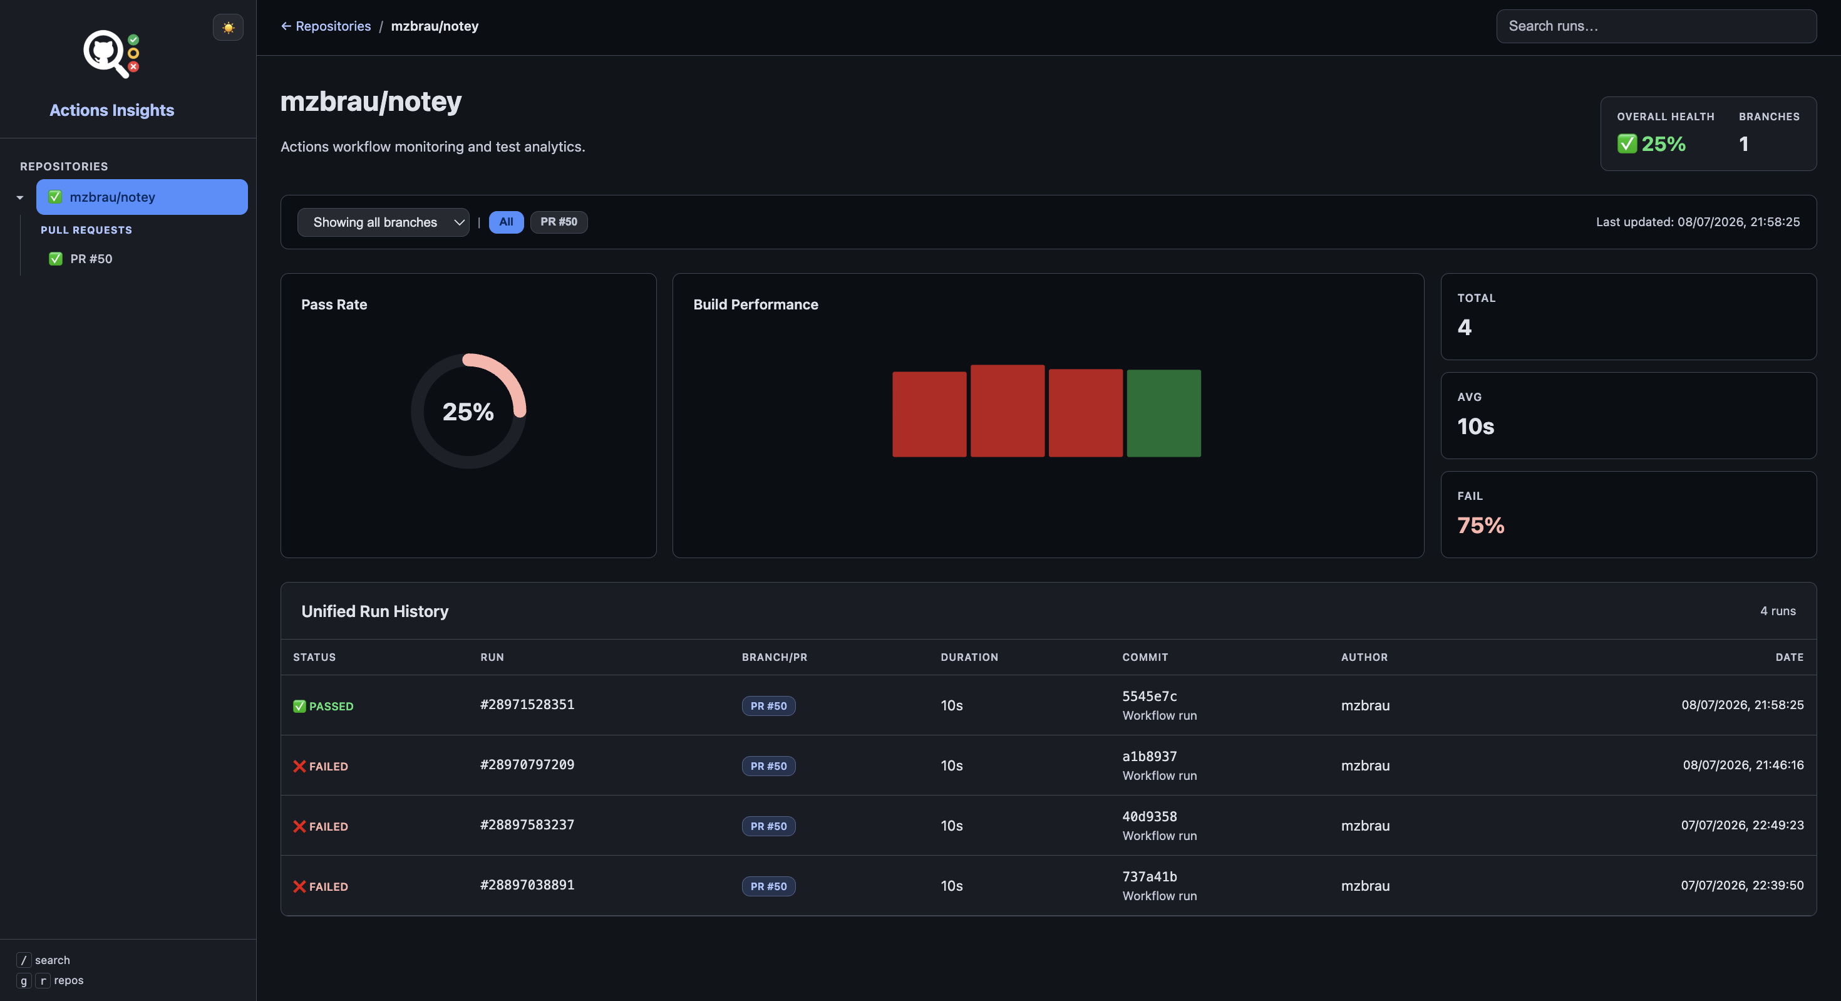Click the FAIL 75% stat value
The height and width of the screenshot is (1001, 1841).
[1481, 526]
